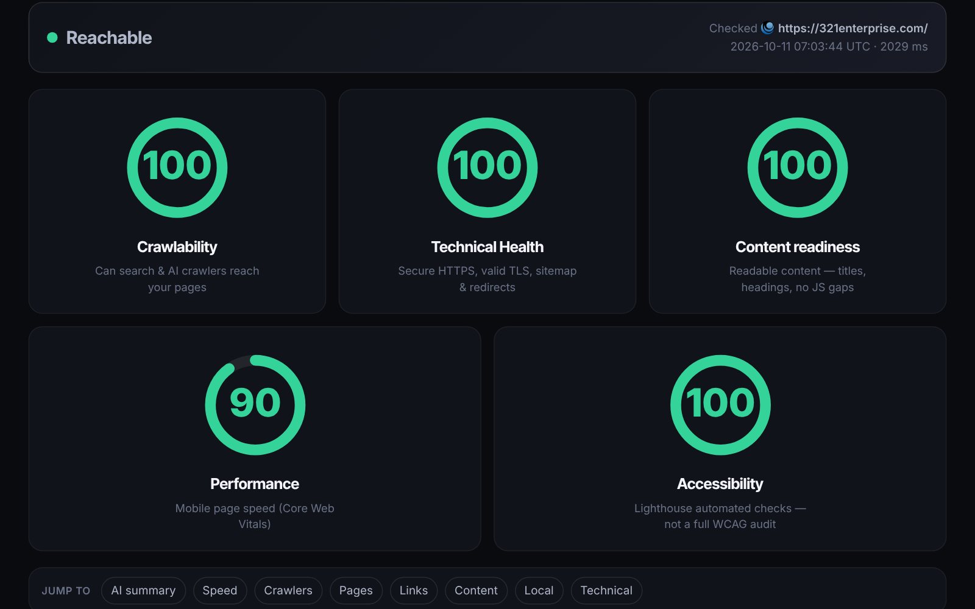975x609 pixels.
Task: Click the Reachable status heading
Action: point(109,38)
